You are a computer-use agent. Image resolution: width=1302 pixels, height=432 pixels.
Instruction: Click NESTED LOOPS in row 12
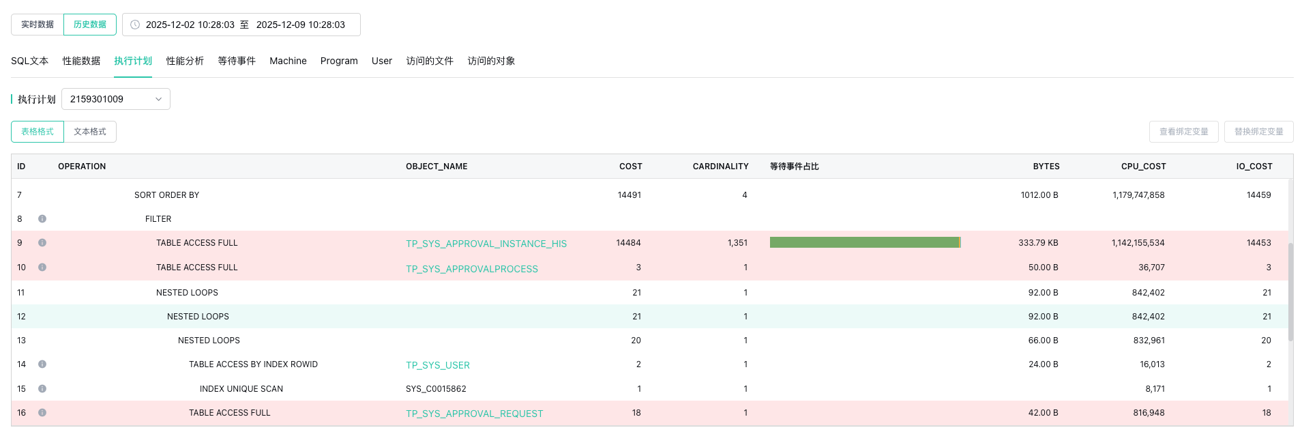tap(198, 317)
